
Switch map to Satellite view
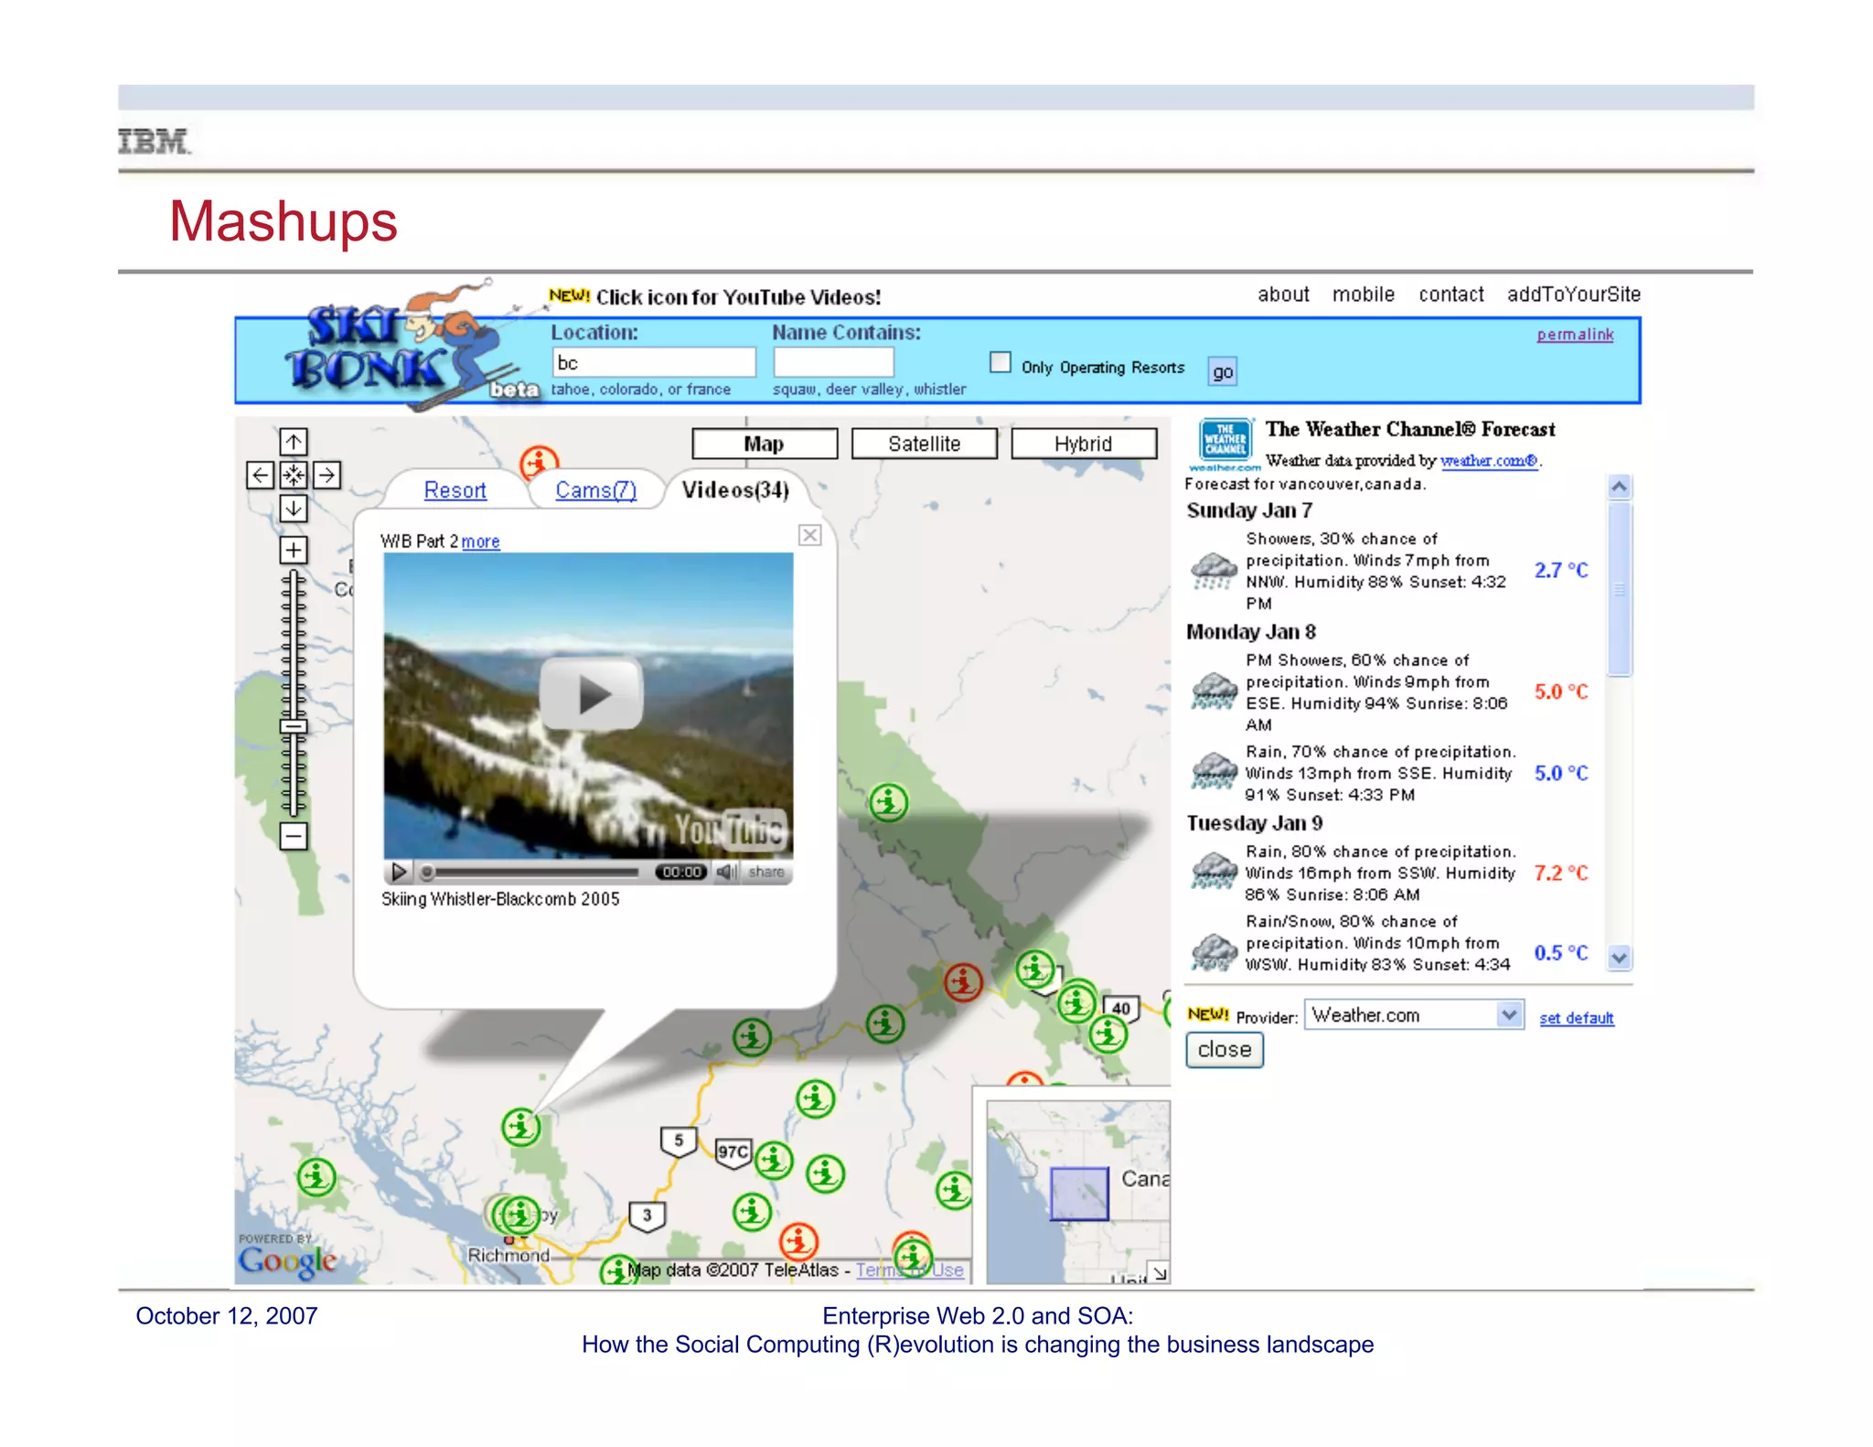925,444
